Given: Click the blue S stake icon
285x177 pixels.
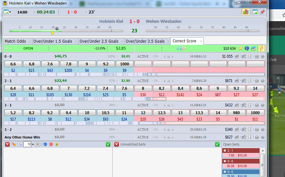Looking at the screenshot, I should [x=20, y=145].
